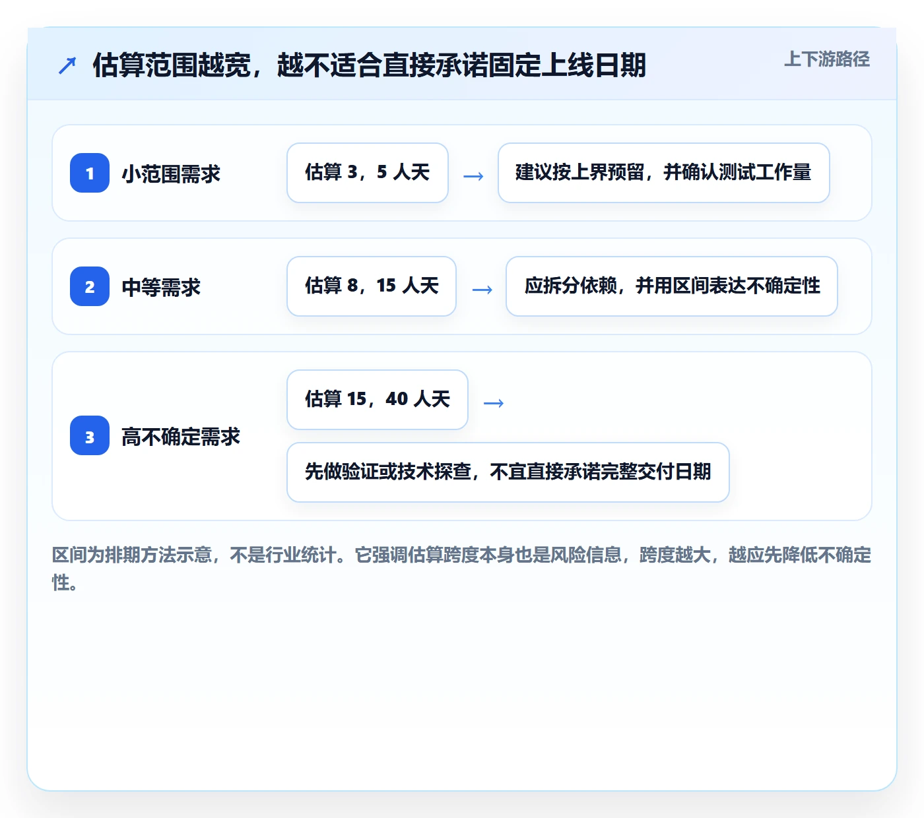Image resolution: width=924 pixels, height=818 pixels.
Task: Click the number 3 badge for 高不确定需求
Action: pos(90,435)
